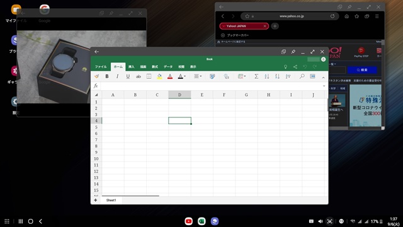Click the lightbulb Tell Me icon in Excel
Viewport: 403px width, 227px height.
[x=285, y=67]
